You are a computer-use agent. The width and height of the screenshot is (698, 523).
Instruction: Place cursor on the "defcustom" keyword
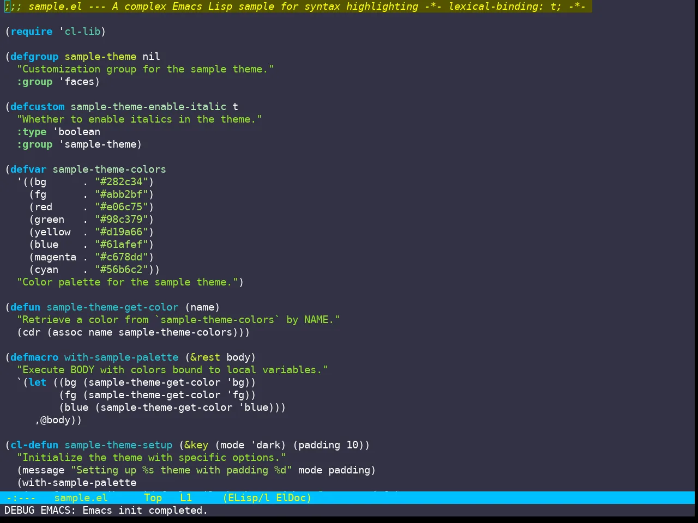(x=38, y=107)
